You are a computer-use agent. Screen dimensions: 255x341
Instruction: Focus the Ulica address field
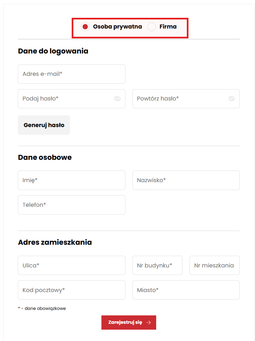point(71,265)
